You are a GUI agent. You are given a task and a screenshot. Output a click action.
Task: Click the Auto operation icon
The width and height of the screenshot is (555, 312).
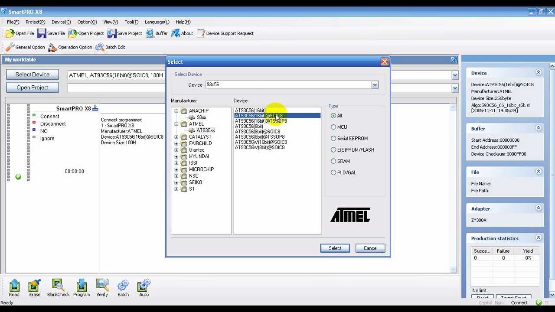pyautogui.click(x=144, y=288)
